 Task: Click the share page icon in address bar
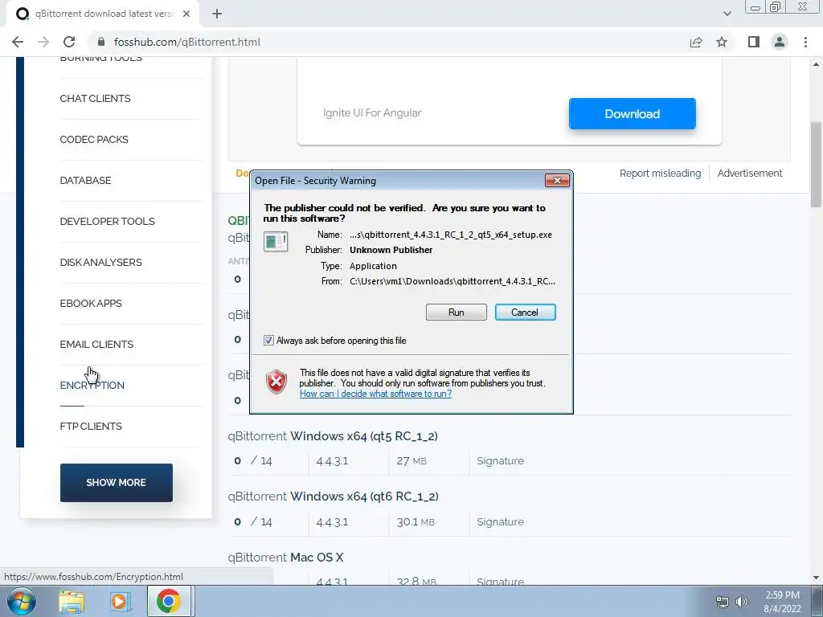(x=696, y=42)
